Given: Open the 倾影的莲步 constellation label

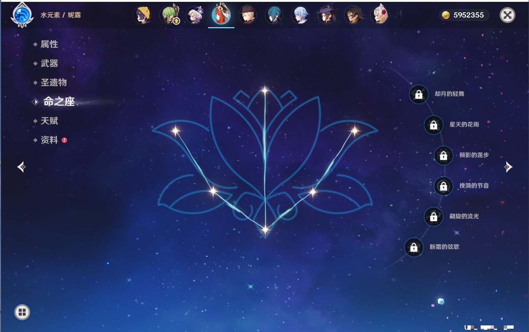Looking at the screenshot, I should point(474,155).
